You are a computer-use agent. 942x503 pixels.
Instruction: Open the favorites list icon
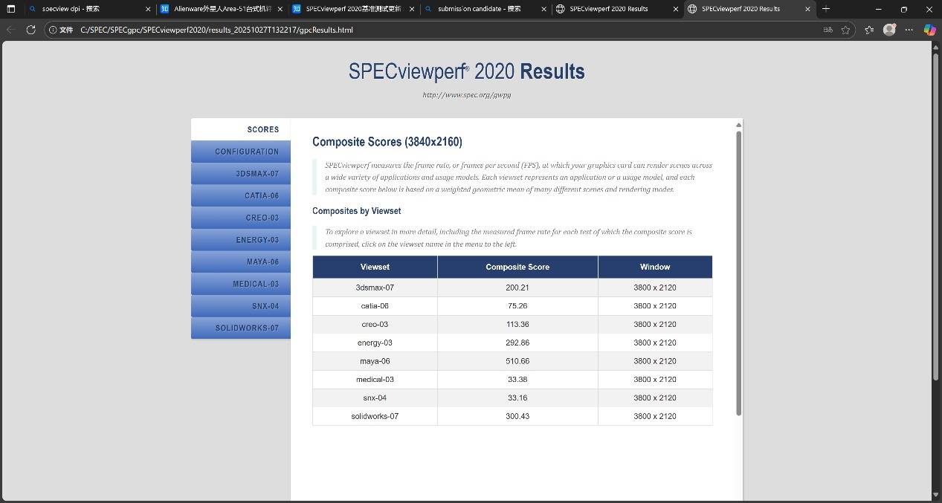pos(868,30)
